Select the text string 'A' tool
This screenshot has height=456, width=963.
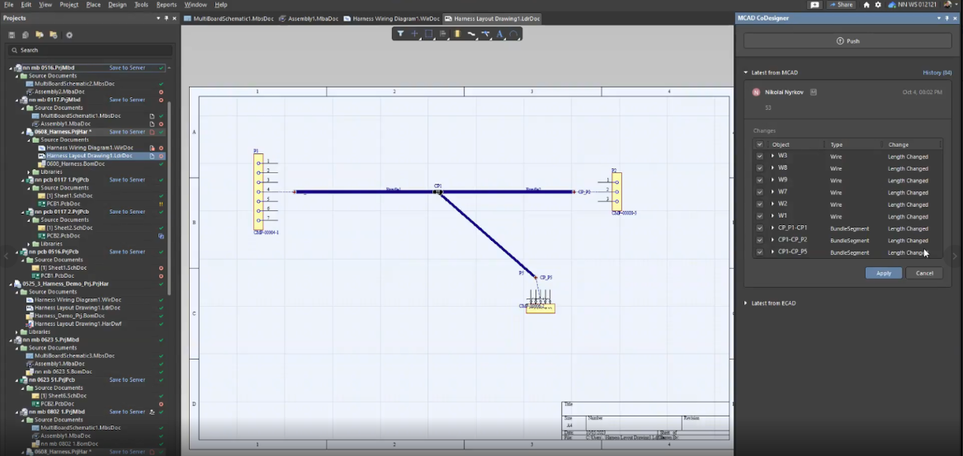click(x=499, y=34)
